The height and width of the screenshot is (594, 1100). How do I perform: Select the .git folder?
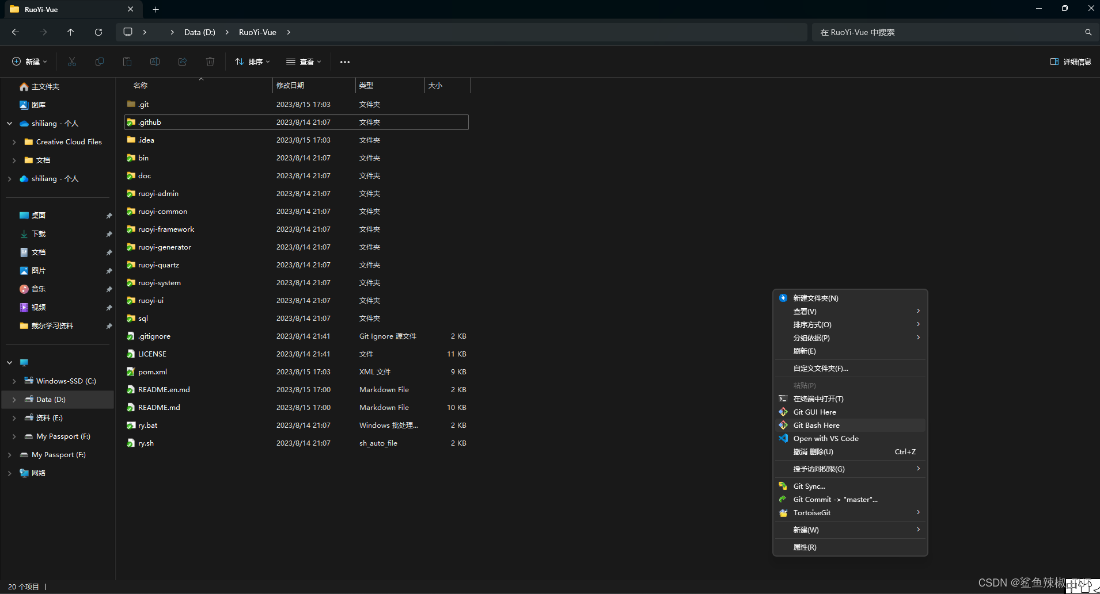click(x=297, y=104)
